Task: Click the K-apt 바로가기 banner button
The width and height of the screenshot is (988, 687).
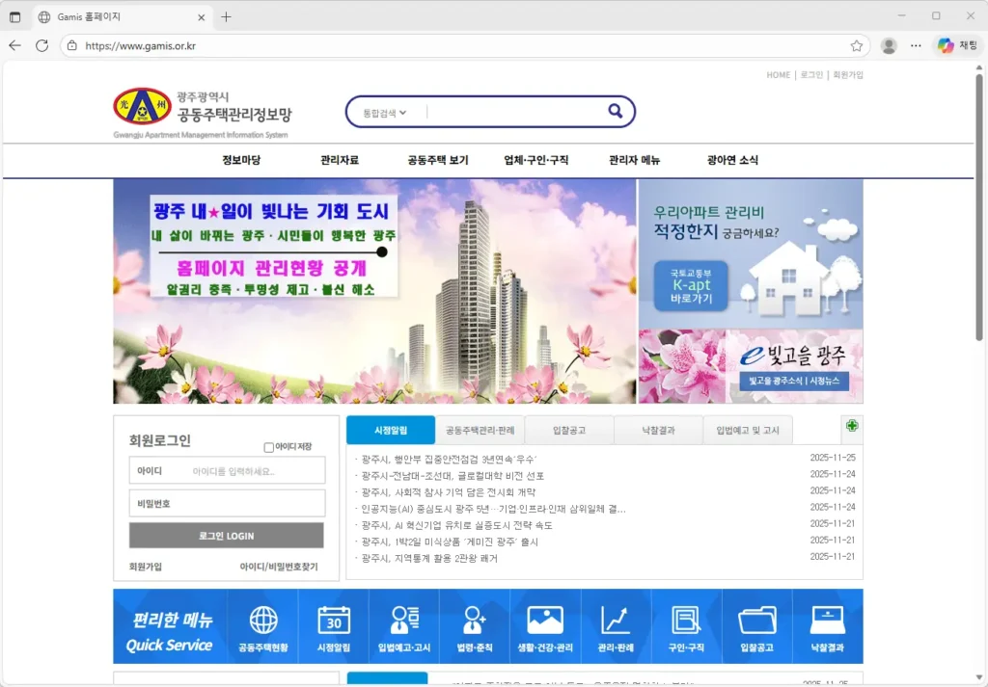Action: click(x=691, y=286)
